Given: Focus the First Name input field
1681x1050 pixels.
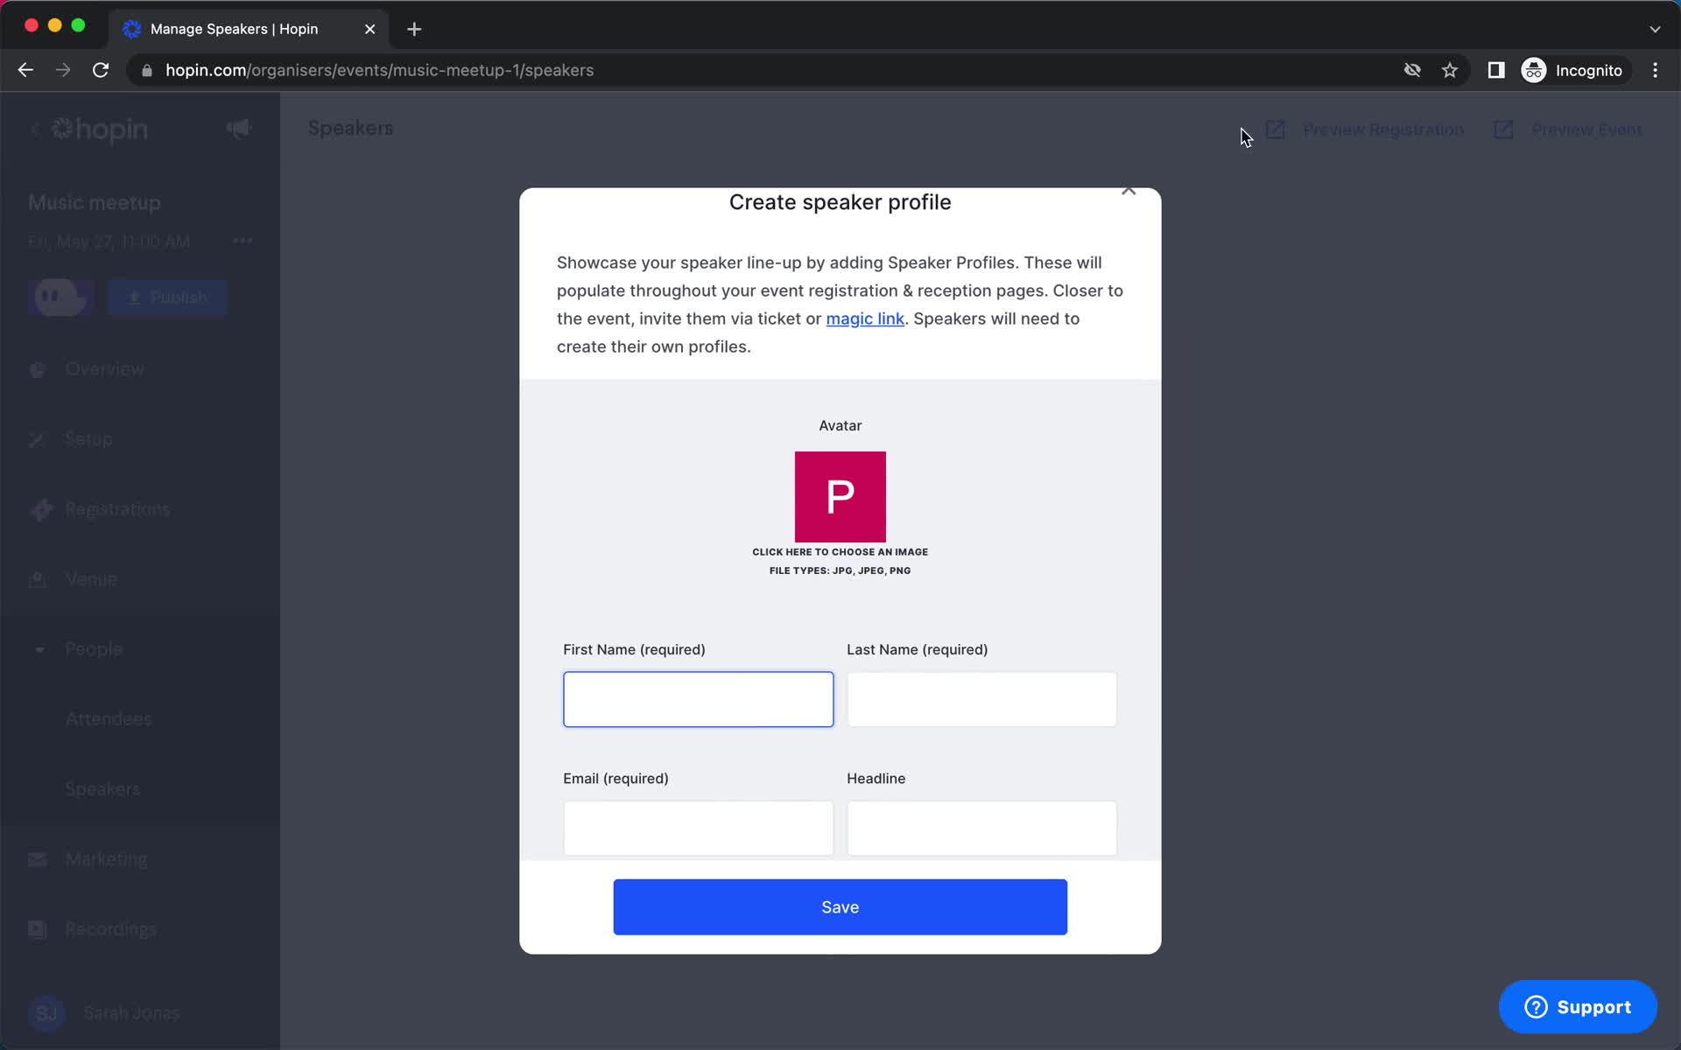Looking at the screenshot, I should tap(698, 699).
